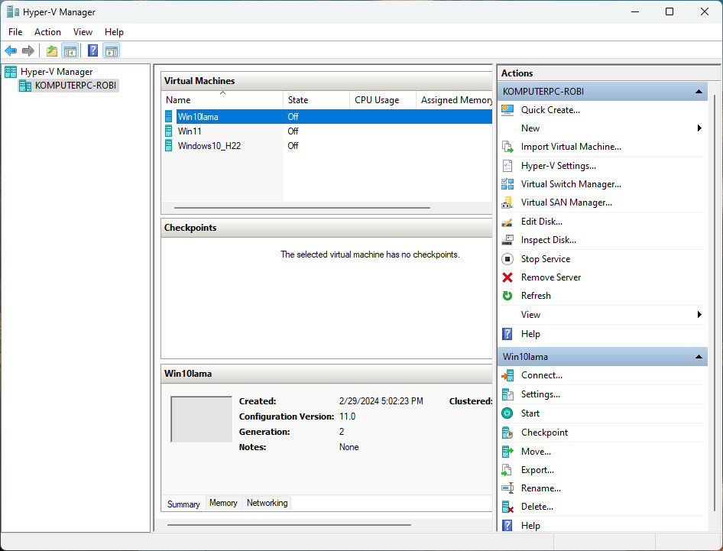Switch to the Networking tab
723x551 pixels.
(267, 503)
